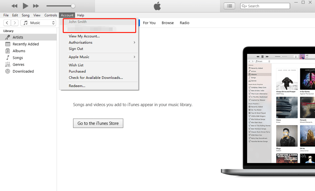
Task: Click the Play button
Action: click(25, 6)
